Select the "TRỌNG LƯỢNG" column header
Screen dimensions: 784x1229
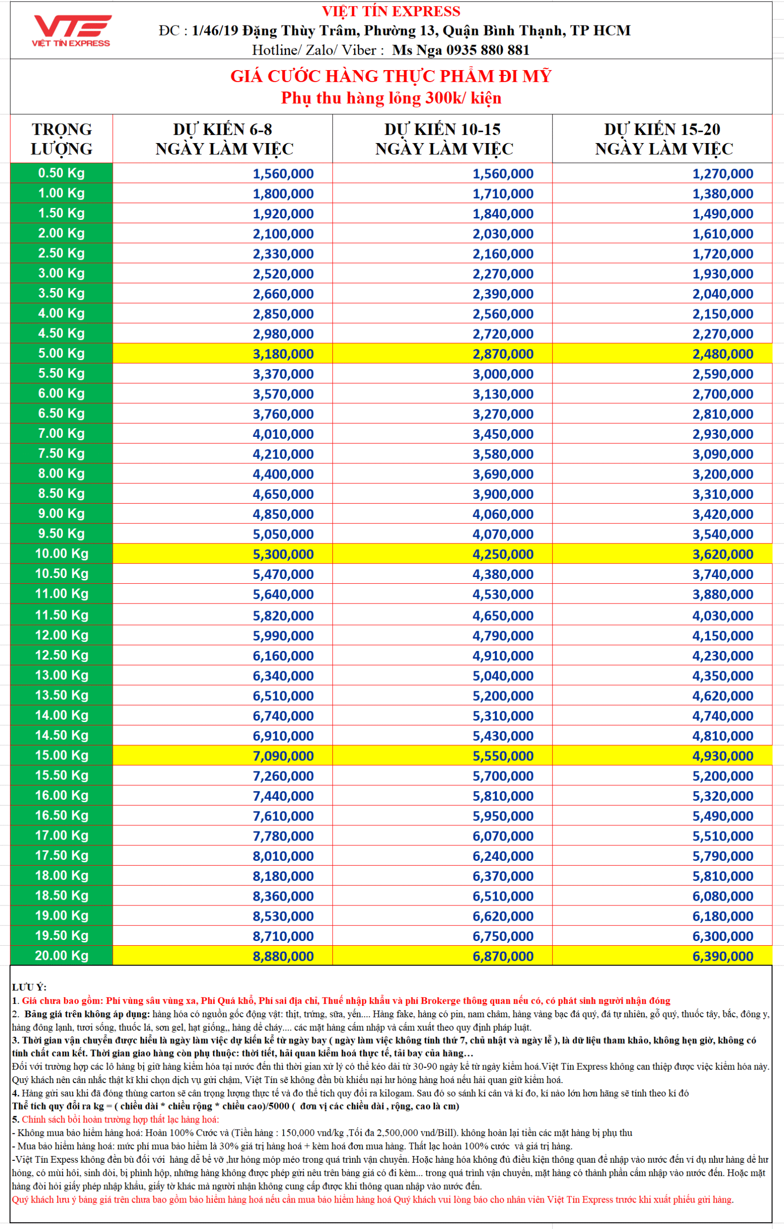click(x=61, y=139)
